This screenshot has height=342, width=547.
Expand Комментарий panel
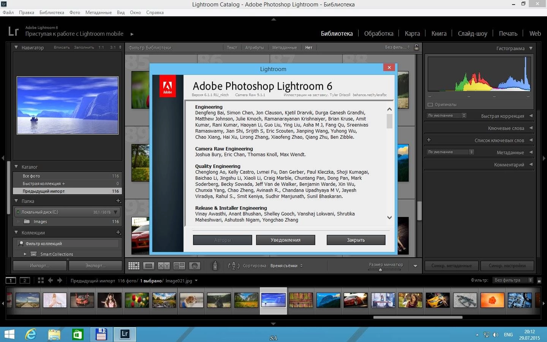(x=531, y=165)
